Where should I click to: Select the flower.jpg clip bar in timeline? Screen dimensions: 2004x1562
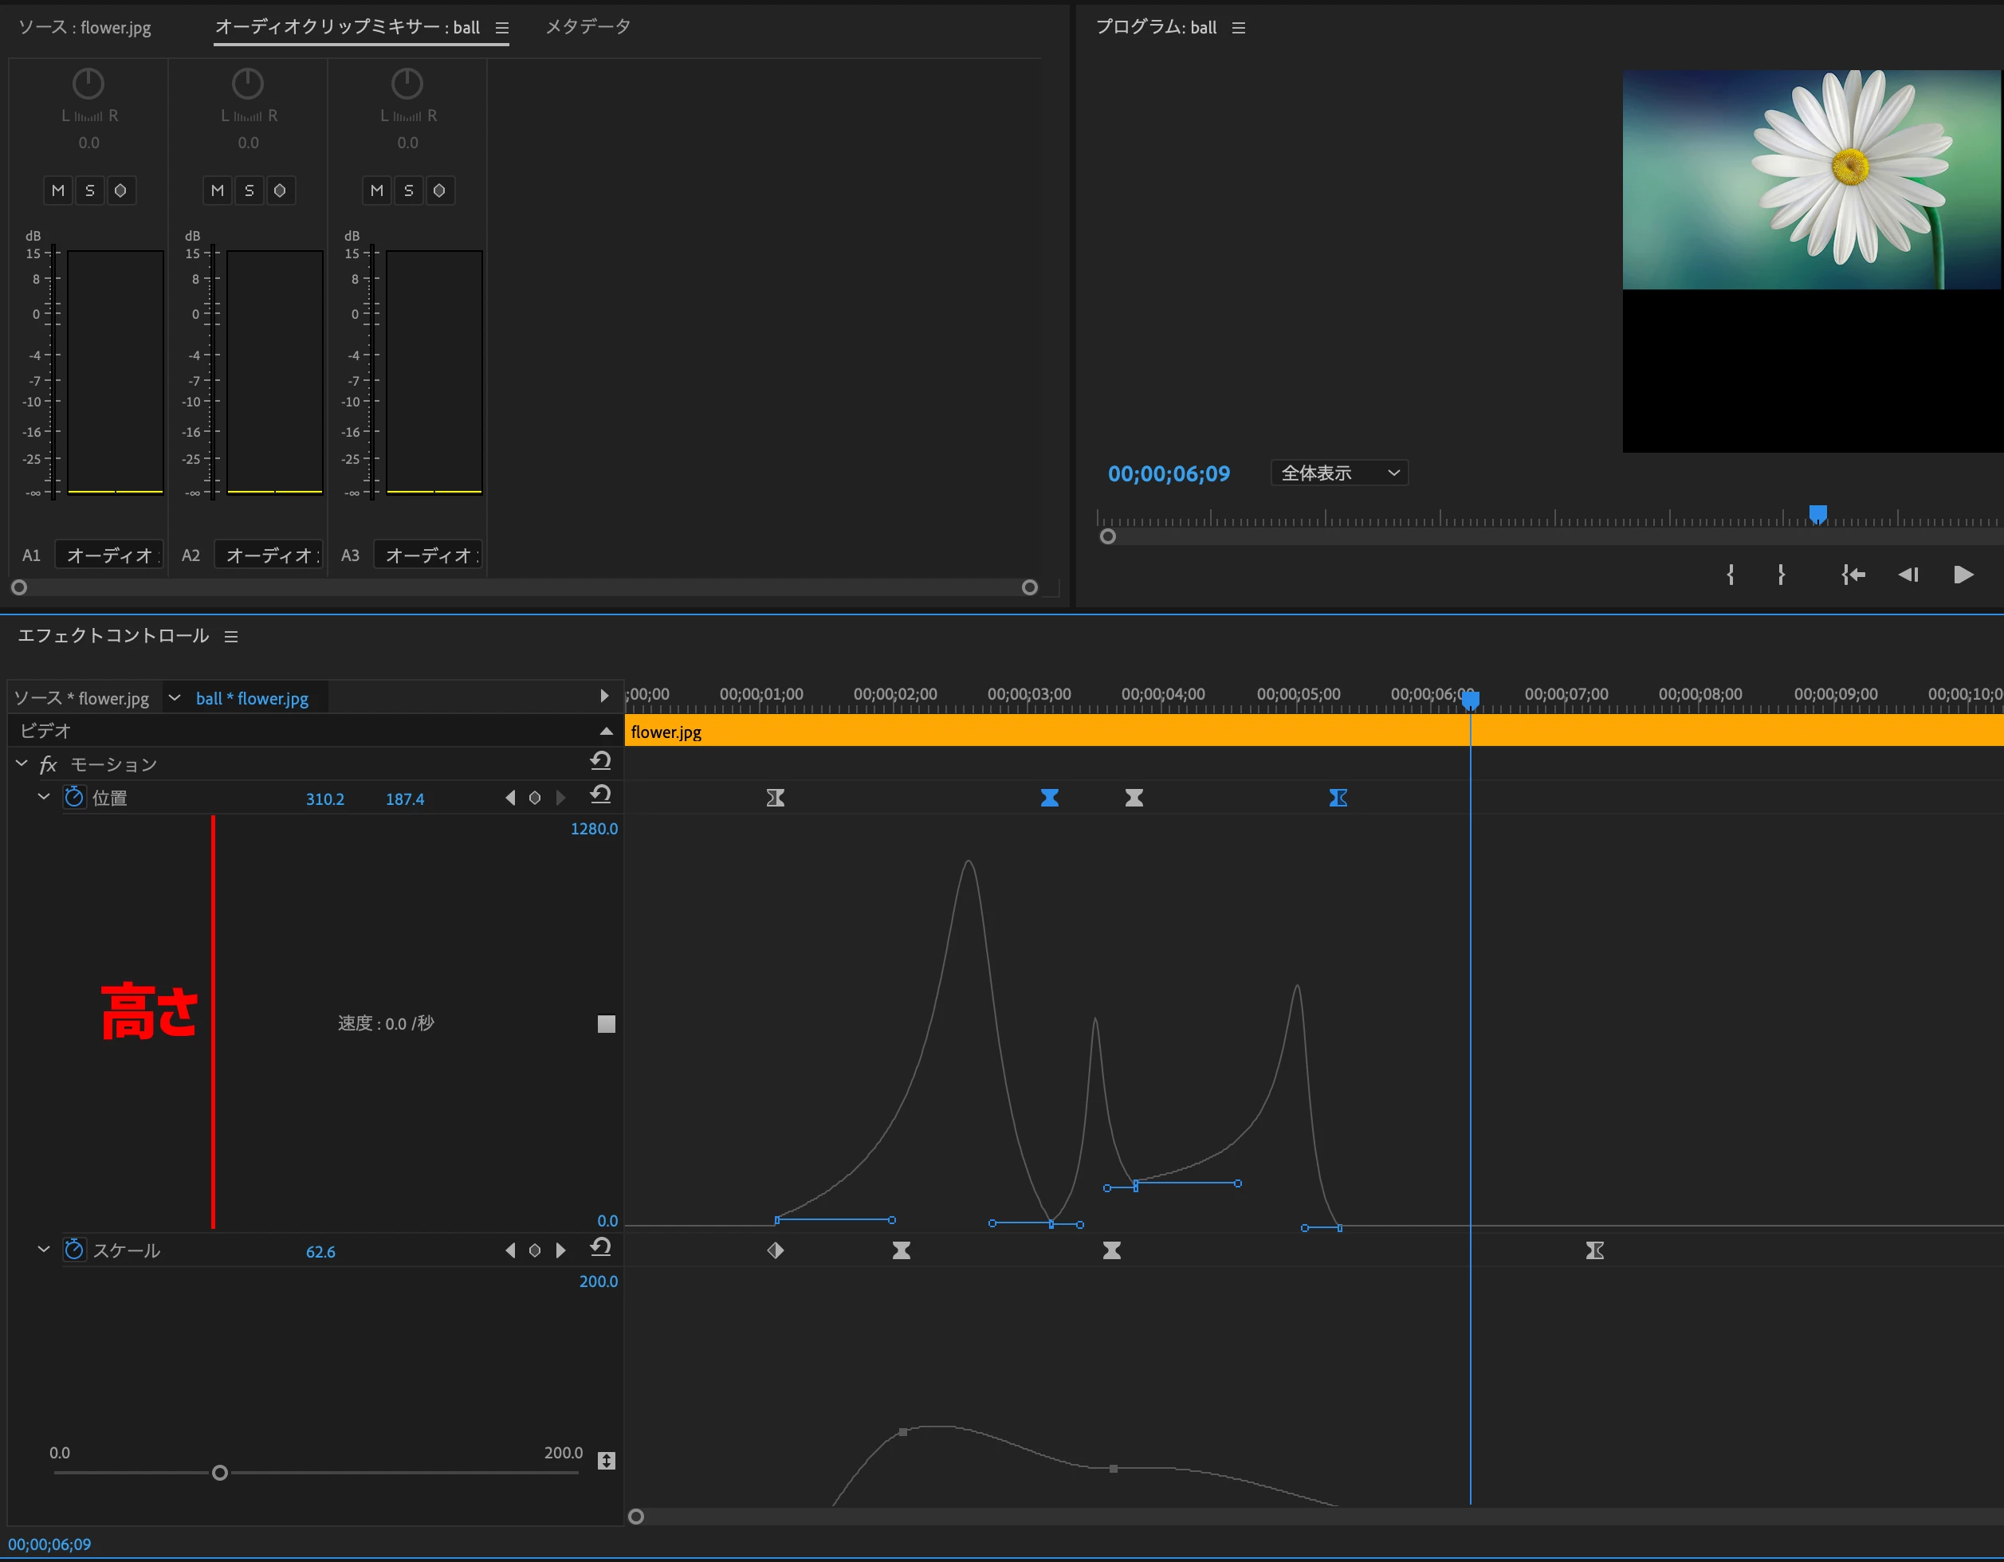pos(1314,732)
